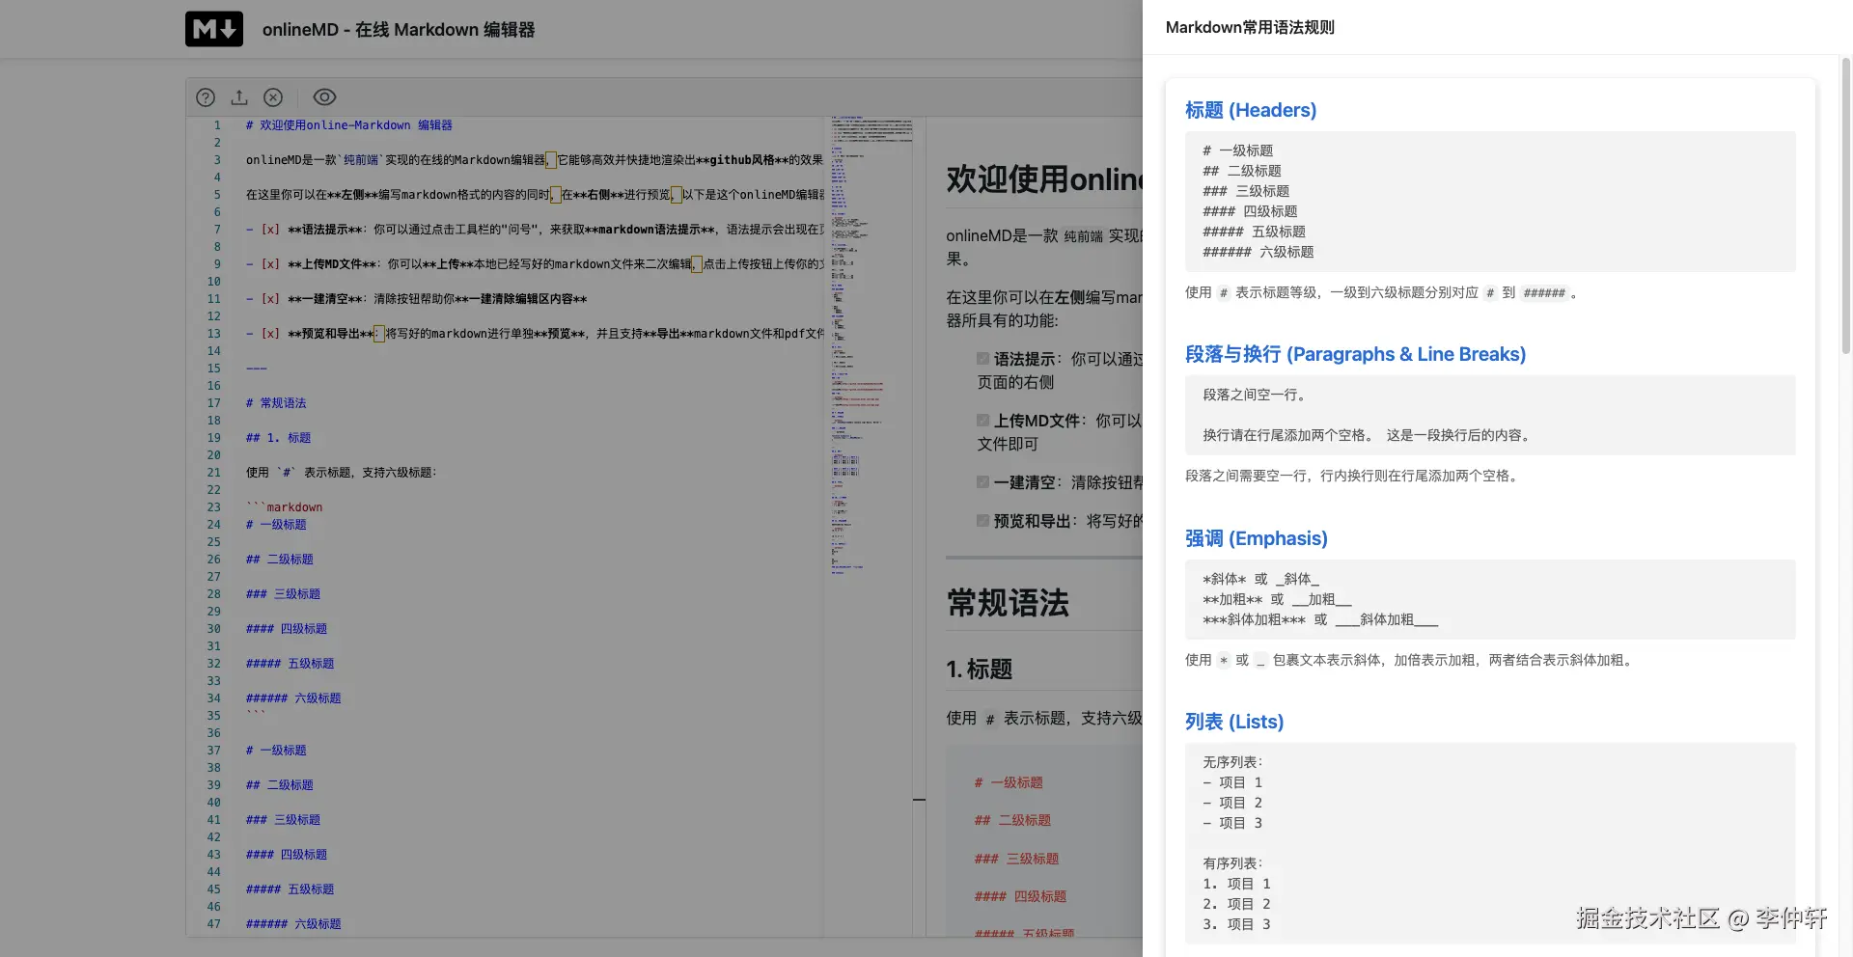The width and height of the screenshot is (1853, 957).
Task: Click '# 一级标题' in the preview code block
Action: click(x=1009, y=782)
